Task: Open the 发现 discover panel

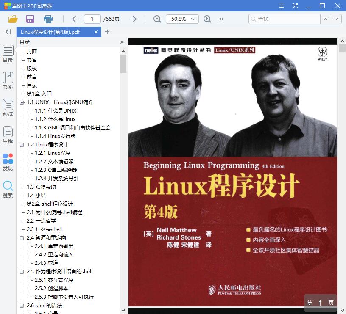Action: [8, 162]
